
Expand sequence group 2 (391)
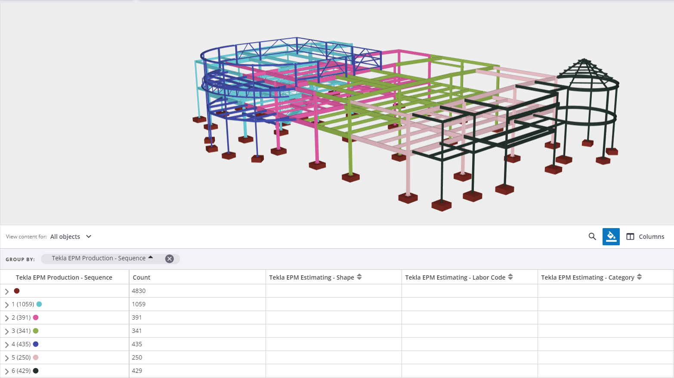click(x=7, y=318)
